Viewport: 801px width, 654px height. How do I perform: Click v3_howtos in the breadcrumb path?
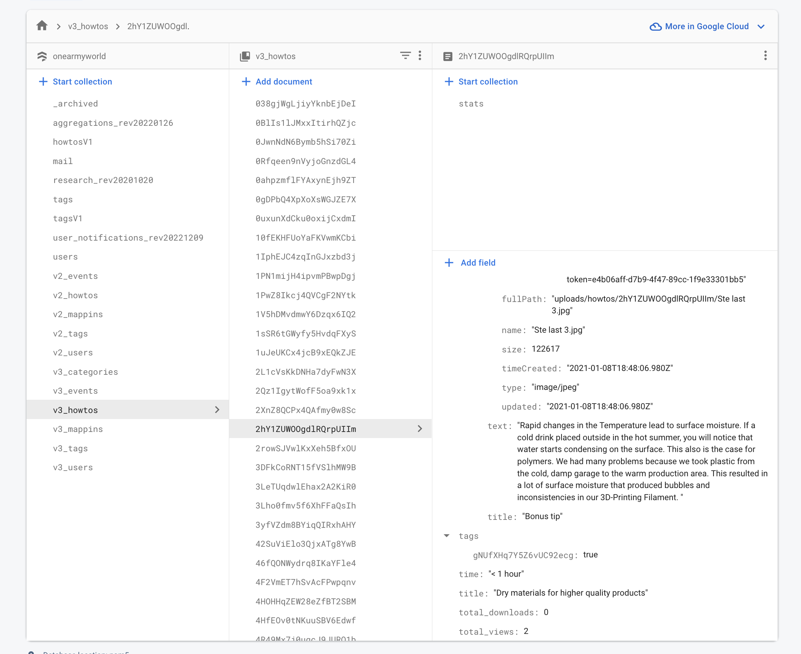[88, 26]
